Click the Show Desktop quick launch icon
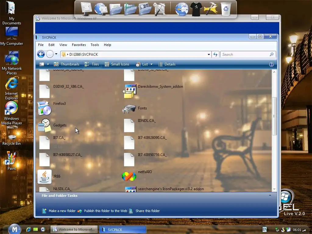The width and height of the screenshot is (312, 234). [x=36, y=229]
